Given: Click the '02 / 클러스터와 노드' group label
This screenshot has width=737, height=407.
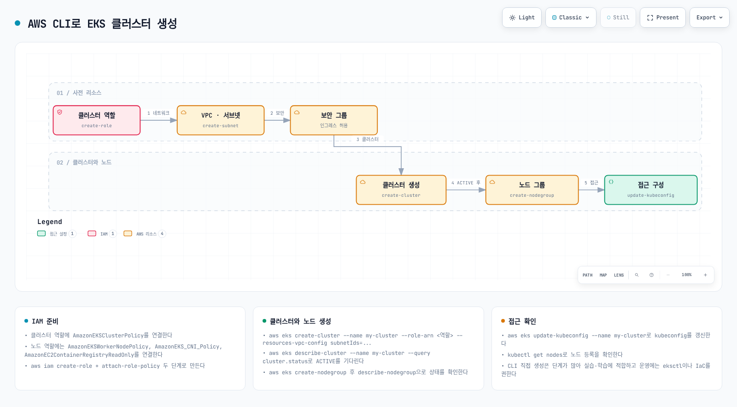Looking at the screenshot, I should coord(84,162).
